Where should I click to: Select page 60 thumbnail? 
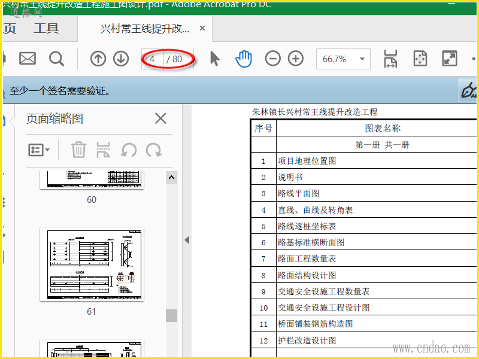[92, 180]
